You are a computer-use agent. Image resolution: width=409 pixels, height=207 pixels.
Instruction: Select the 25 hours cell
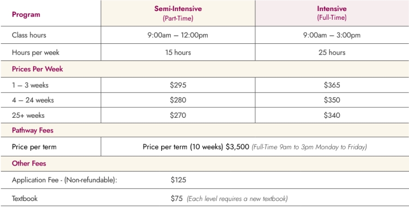click(x=331, y=52)
